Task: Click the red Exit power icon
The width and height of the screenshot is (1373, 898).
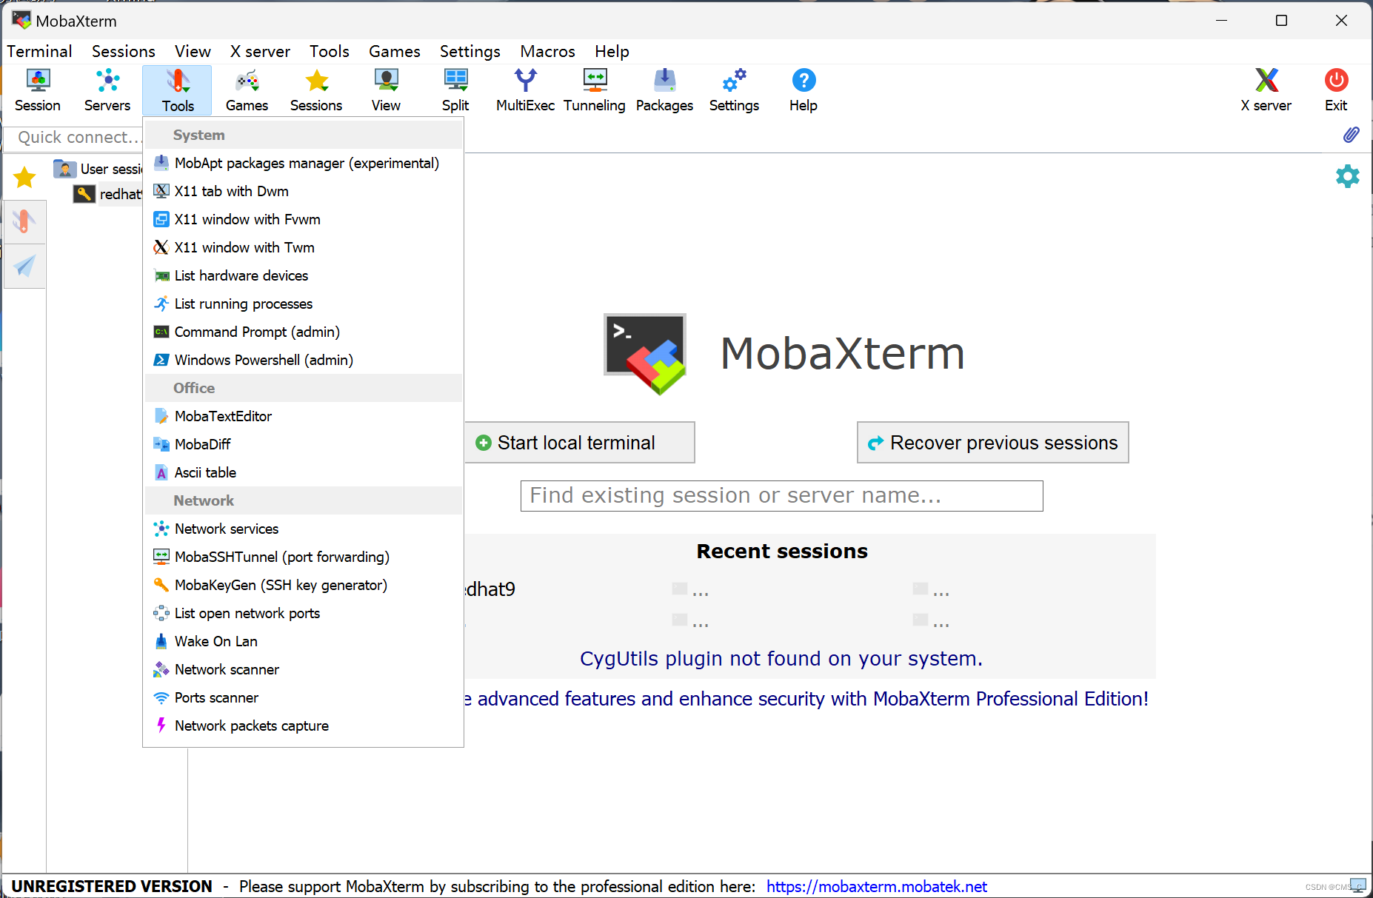Action: (x=1336, y=90)
